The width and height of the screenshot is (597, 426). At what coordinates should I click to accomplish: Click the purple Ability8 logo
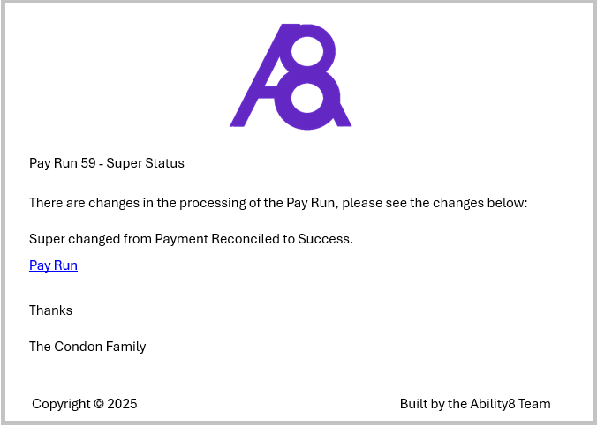click(x=291, y=76)
